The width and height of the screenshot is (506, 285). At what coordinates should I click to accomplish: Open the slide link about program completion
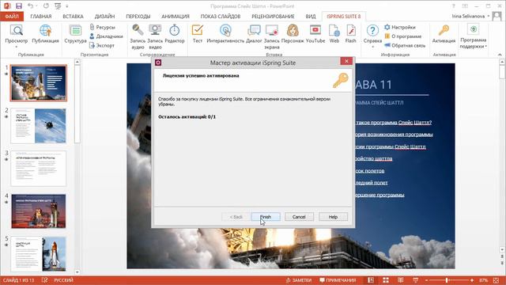[x=379, y=195]
